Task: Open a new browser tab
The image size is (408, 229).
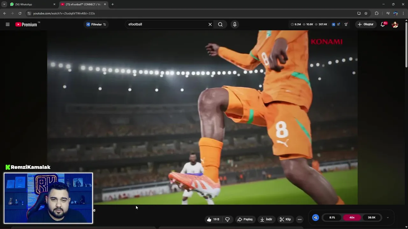Action: pos(113,4)
